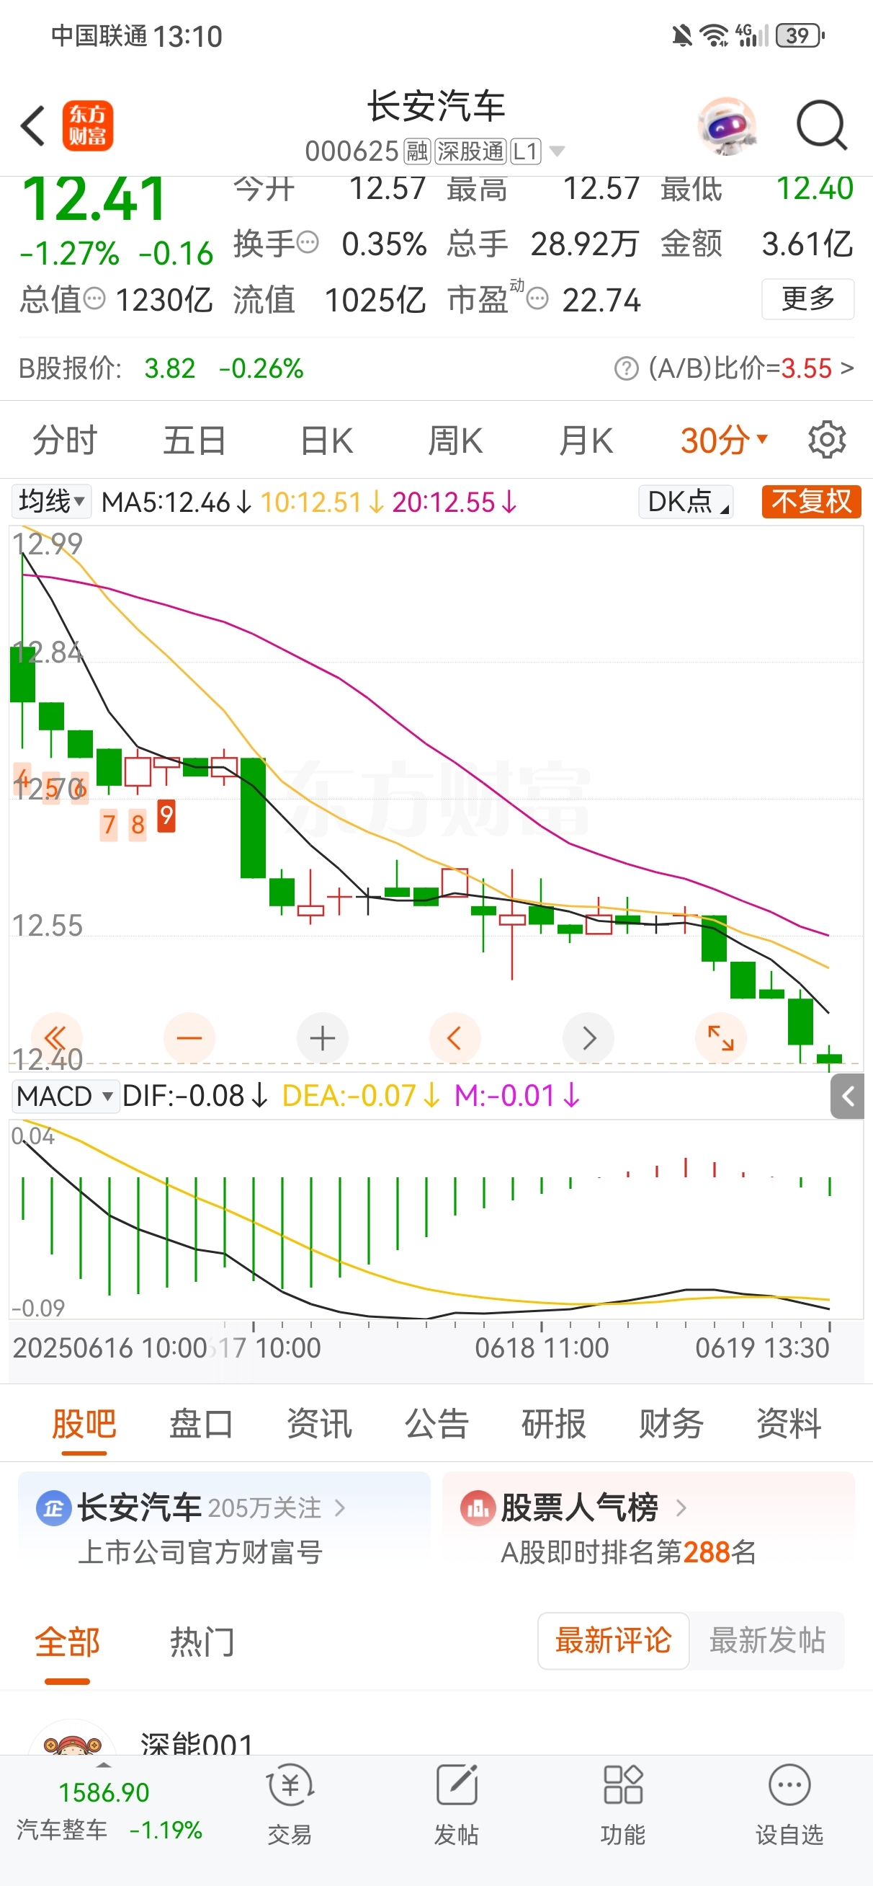Open the Eastmoney logo home icon
The width and height of the screenshot is (873, 1886).
pyautogui.click(x=88, y=126)
